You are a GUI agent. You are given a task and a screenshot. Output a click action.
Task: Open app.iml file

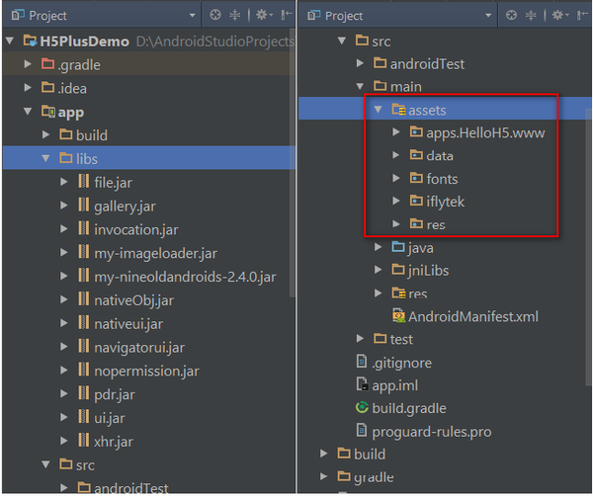pos(394,385)
